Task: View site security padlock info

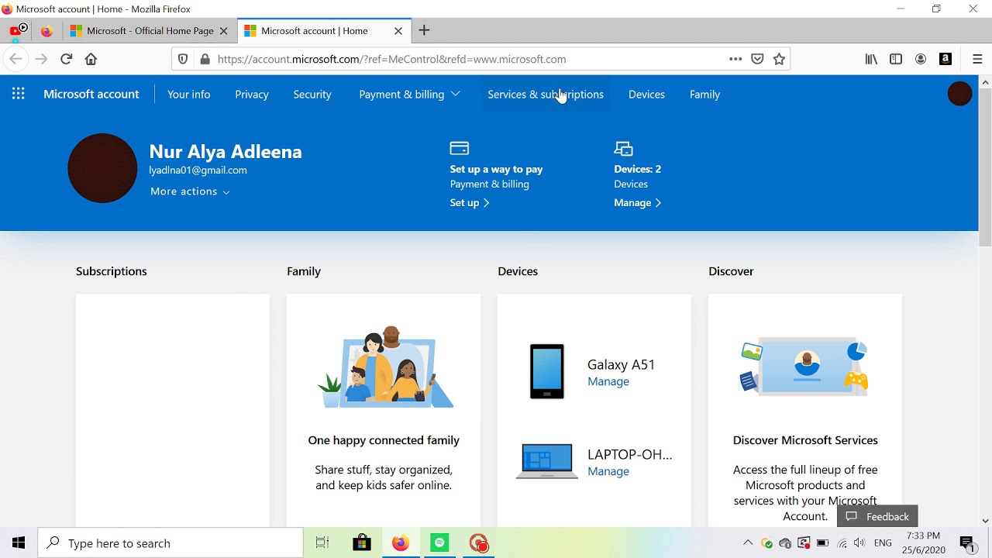Action: click(x=205, y=59)
